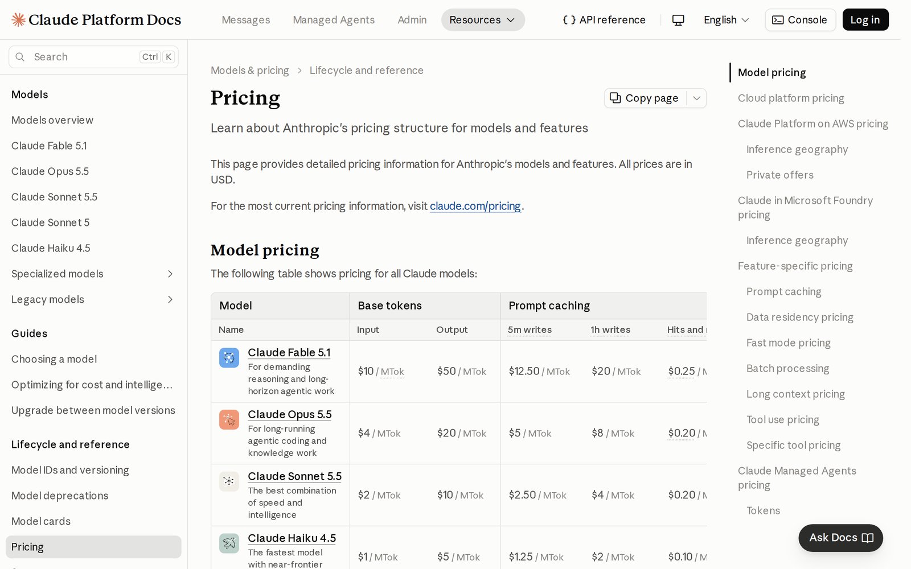Focus the Search input field
The image size is (911, 569).
point(93,57)
